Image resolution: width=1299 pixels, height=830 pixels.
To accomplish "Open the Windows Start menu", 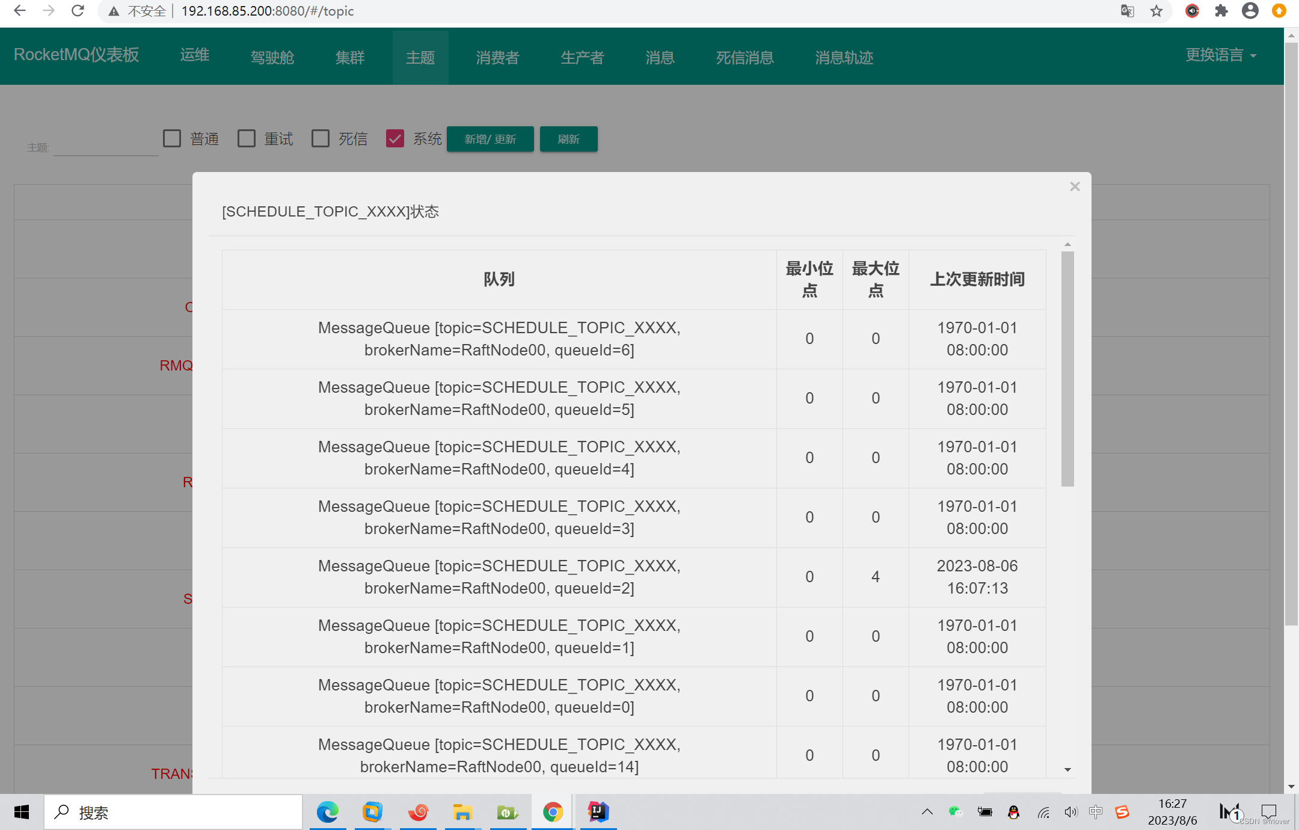I will (22, 813).
